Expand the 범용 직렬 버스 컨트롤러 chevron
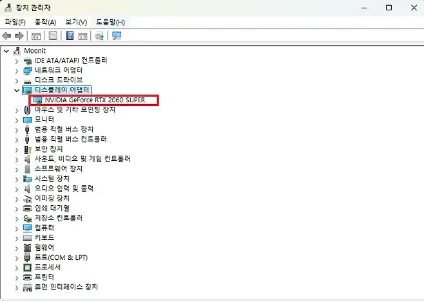Viewport: 424px width, 301px height. pos(17,140)
